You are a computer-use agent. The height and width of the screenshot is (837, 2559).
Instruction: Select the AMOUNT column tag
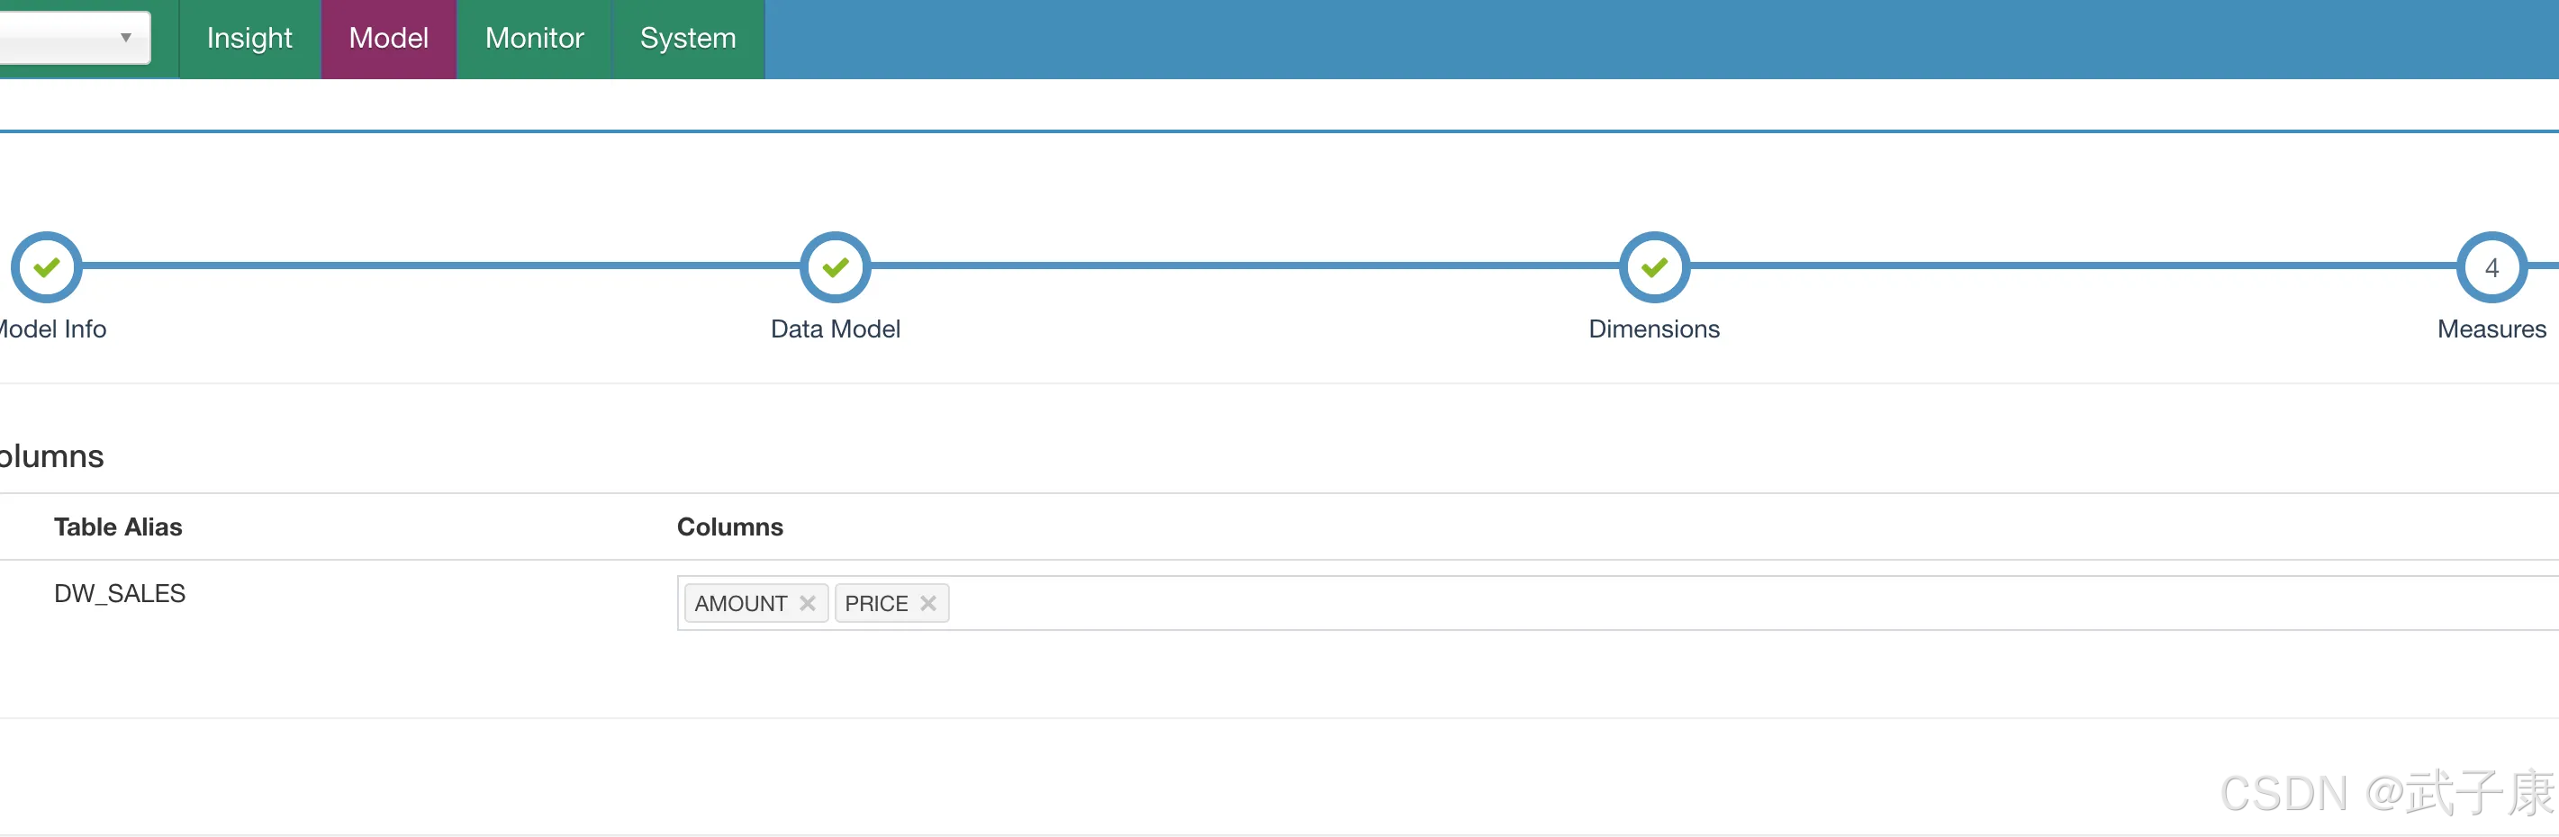(756, 604)
